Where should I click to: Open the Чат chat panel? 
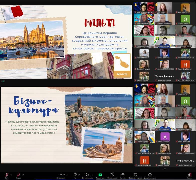click(x=75, y=175)
